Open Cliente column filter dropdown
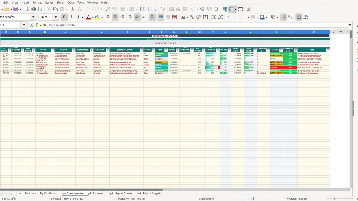 53,50
